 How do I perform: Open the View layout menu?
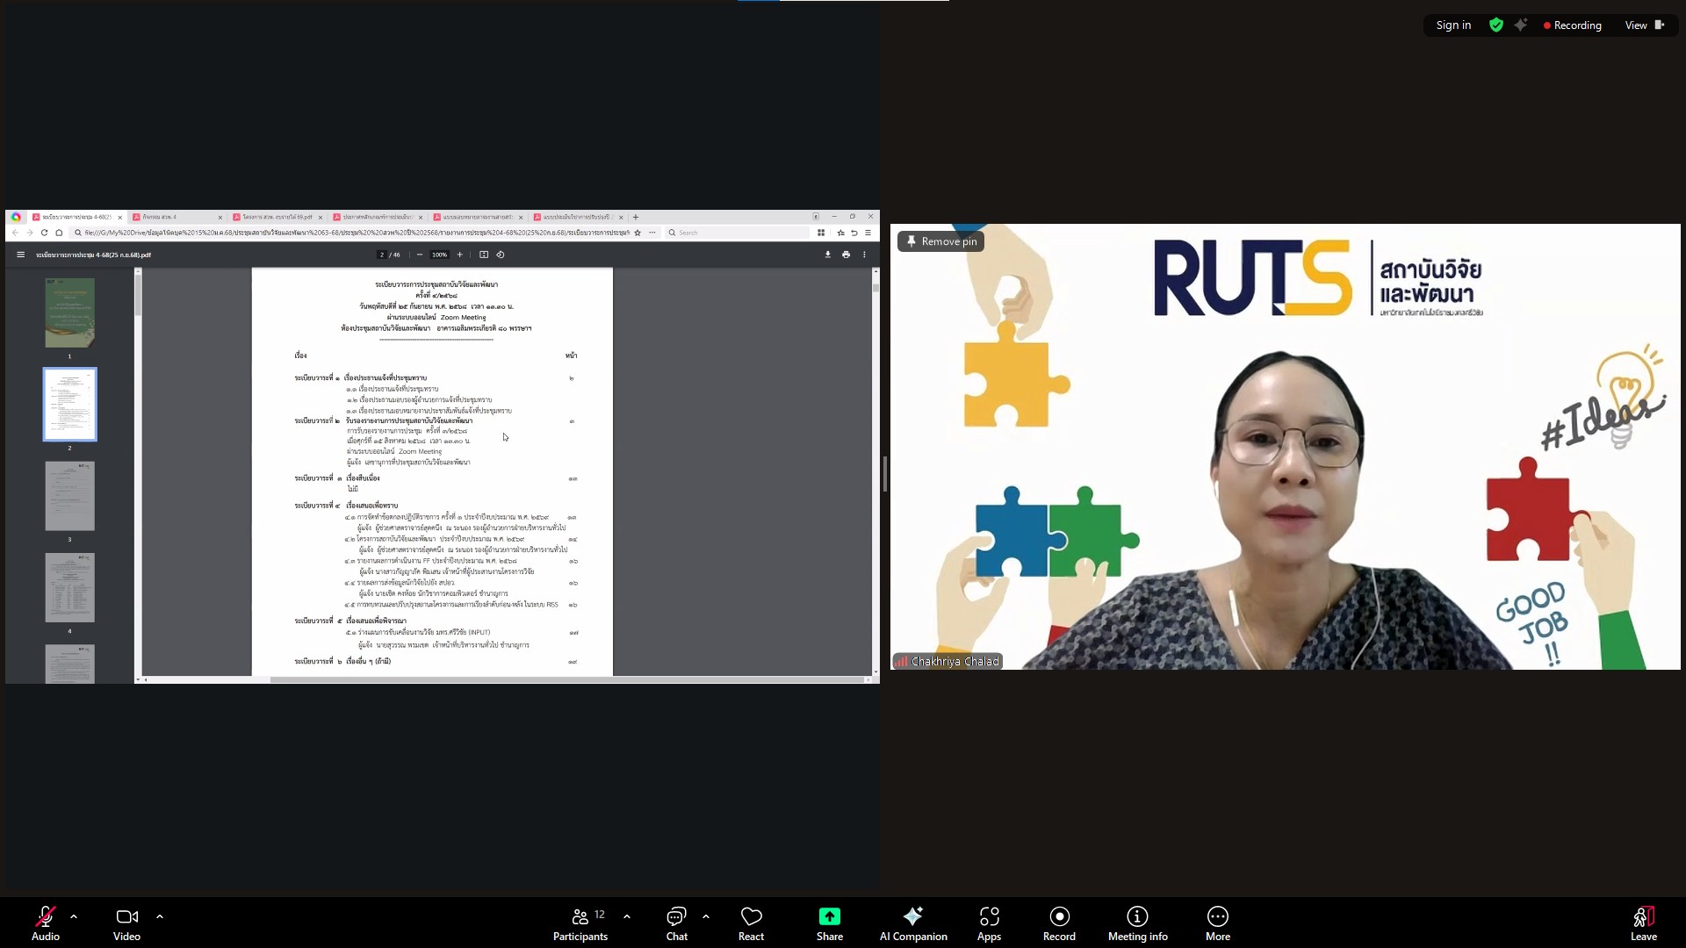1644,25
